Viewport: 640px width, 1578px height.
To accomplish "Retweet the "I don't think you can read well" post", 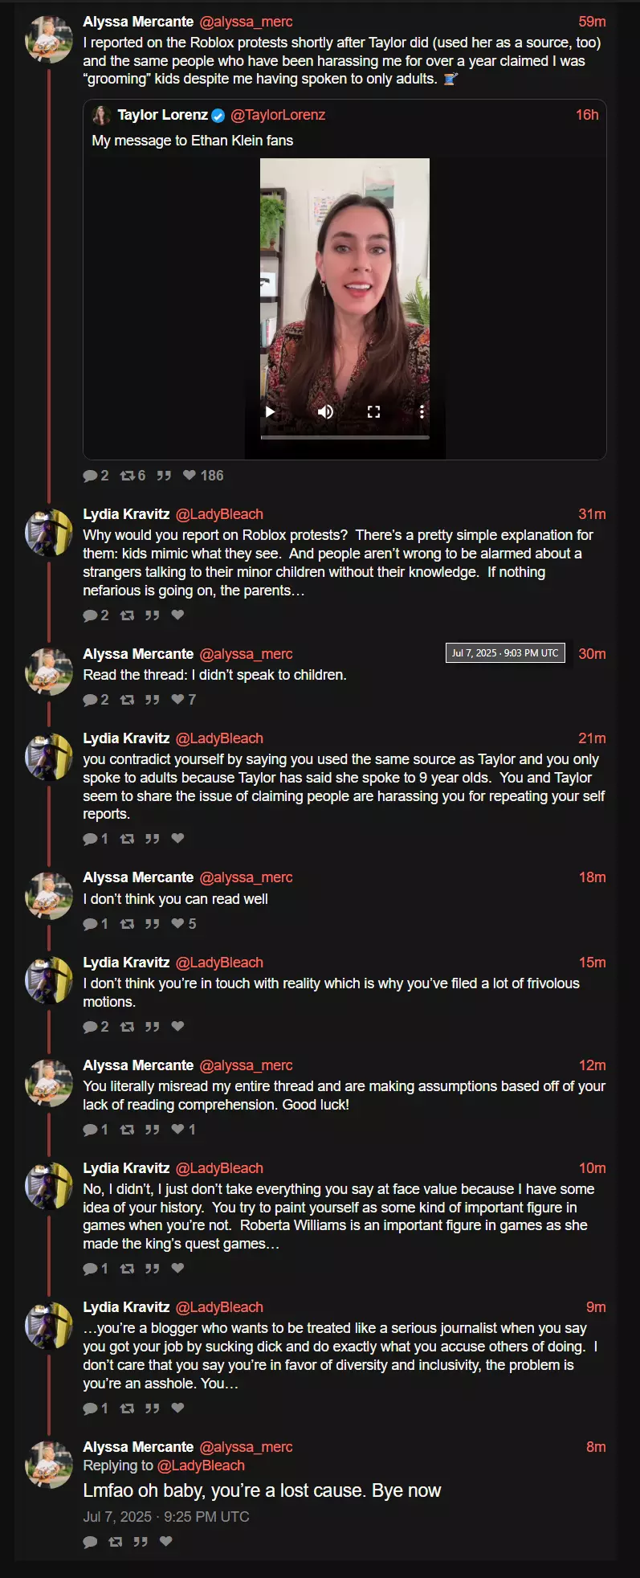I will tap(127, 924).
